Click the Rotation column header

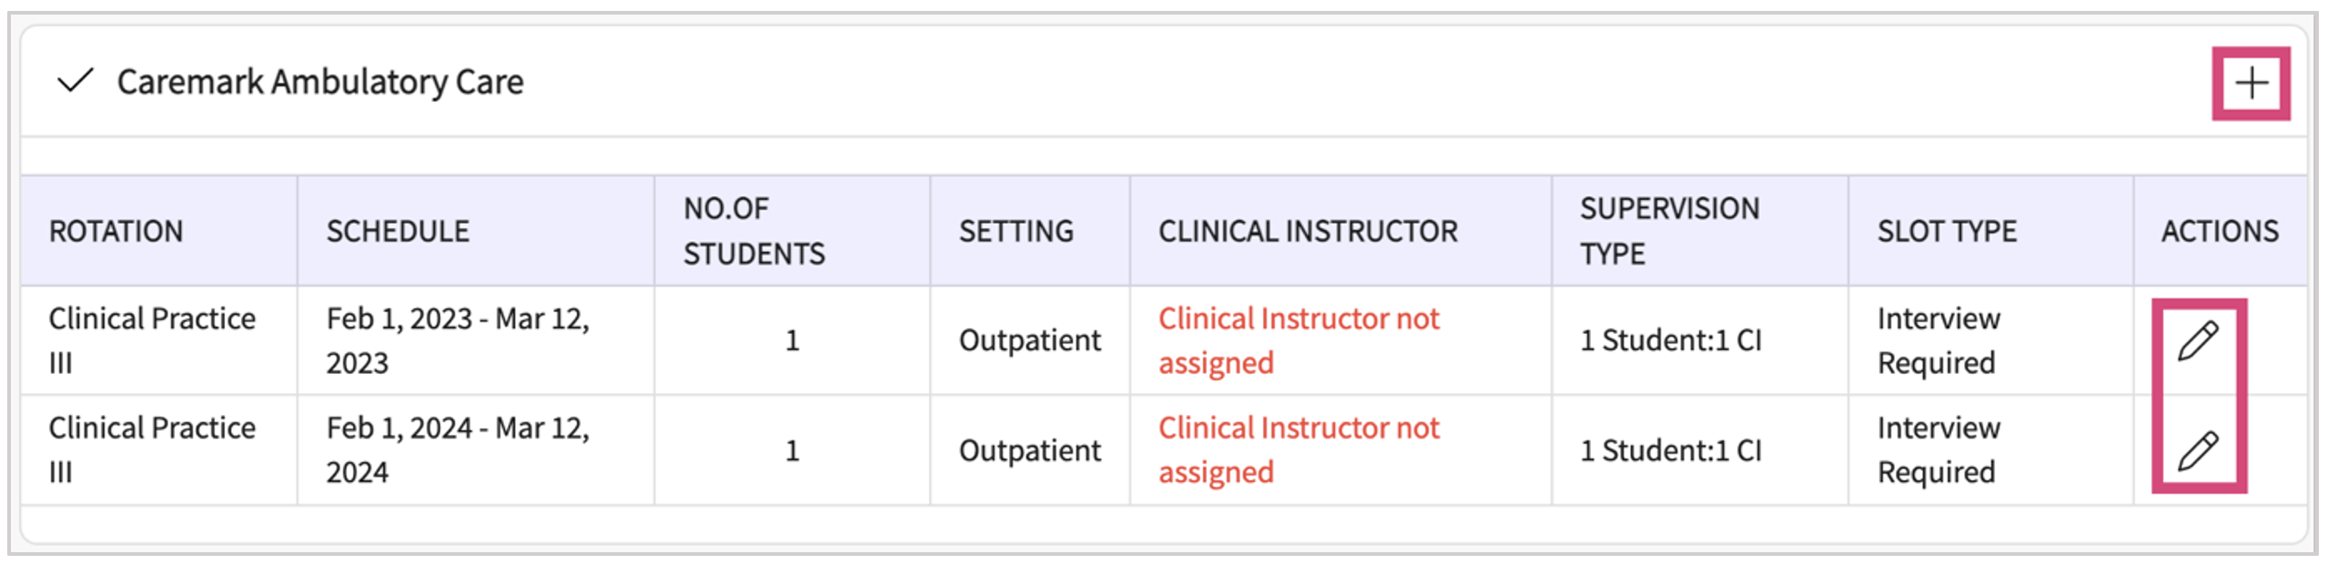pyautogui.click(x=116, y=231)
